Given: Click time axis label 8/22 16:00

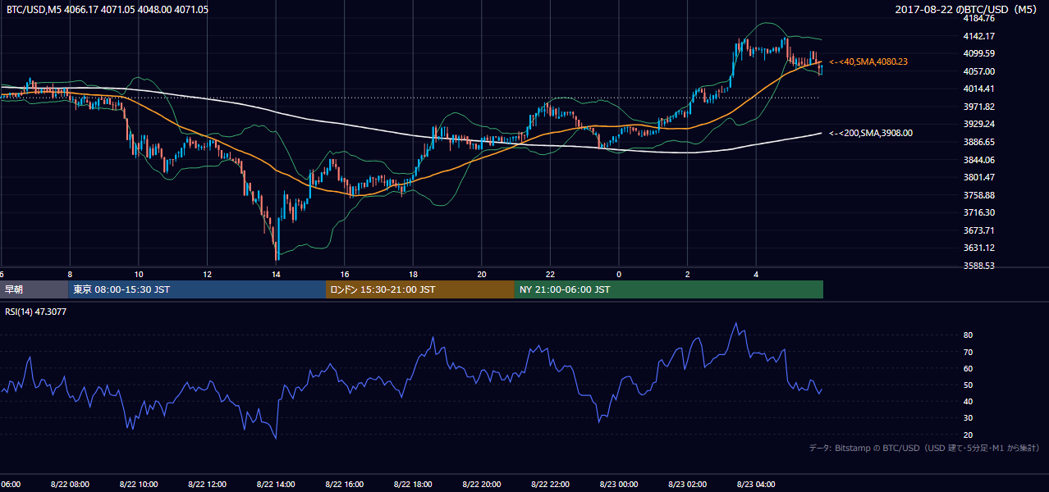Looking at the screenshot, I should point(344,485).
